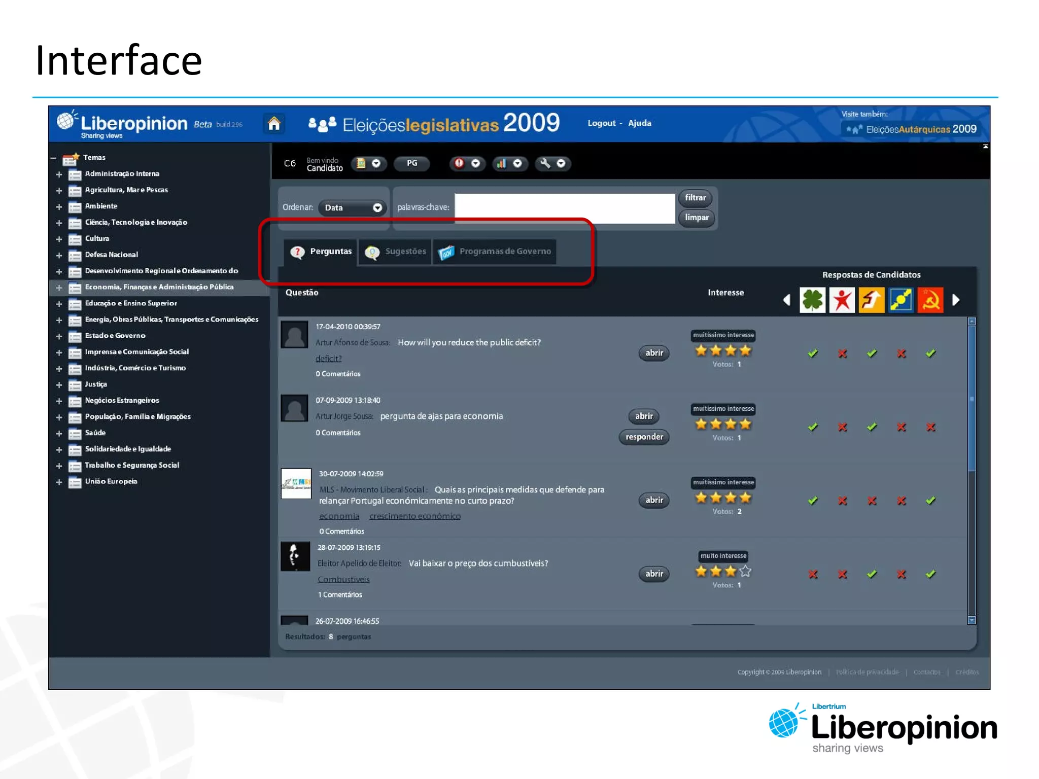
Task: Select Estado e Governo theme
Action: pos(115,336)
